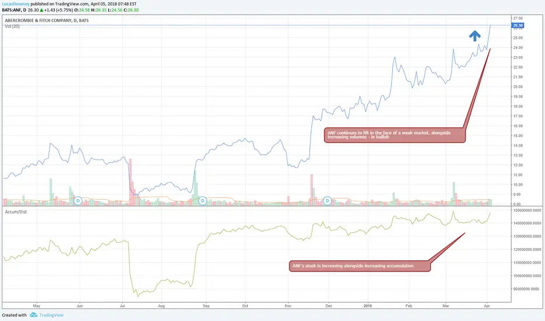The height and width of the screenshot is (321, 545).
Task: Open the LucasDowney author profile link
Action: coord(16,4)
